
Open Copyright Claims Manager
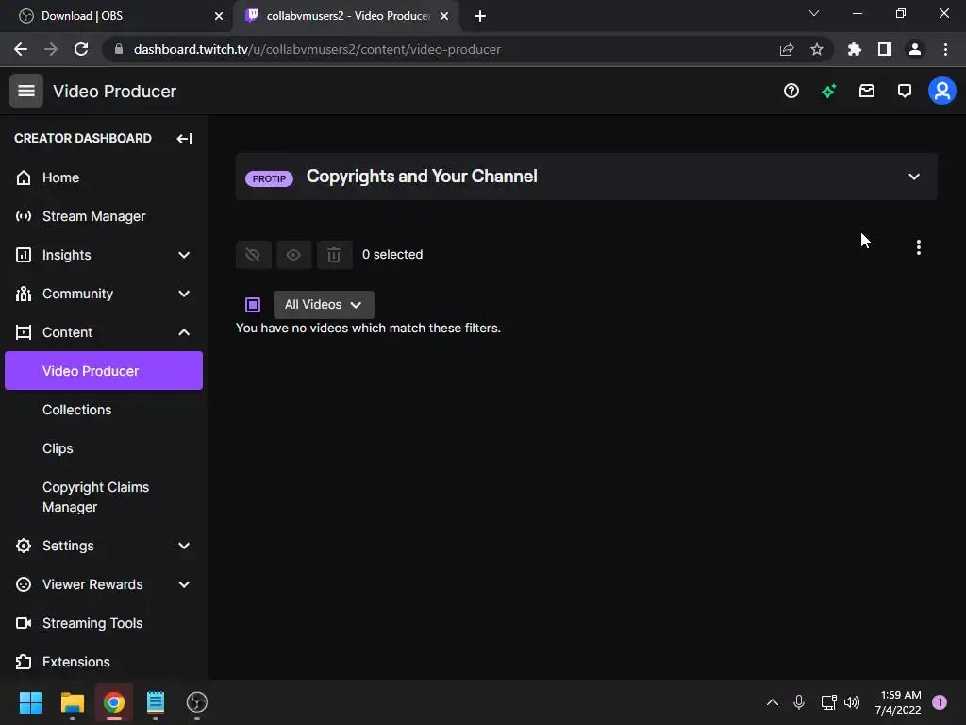click(95, 497)
